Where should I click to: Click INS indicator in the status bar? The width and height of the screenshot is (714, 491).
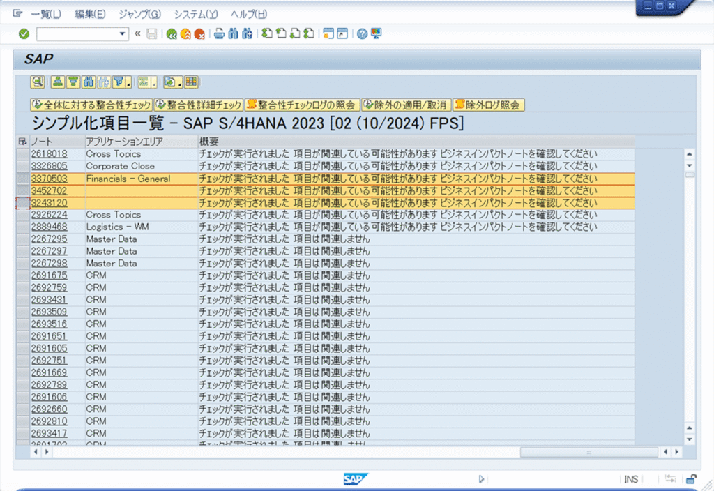pos(630,479)
